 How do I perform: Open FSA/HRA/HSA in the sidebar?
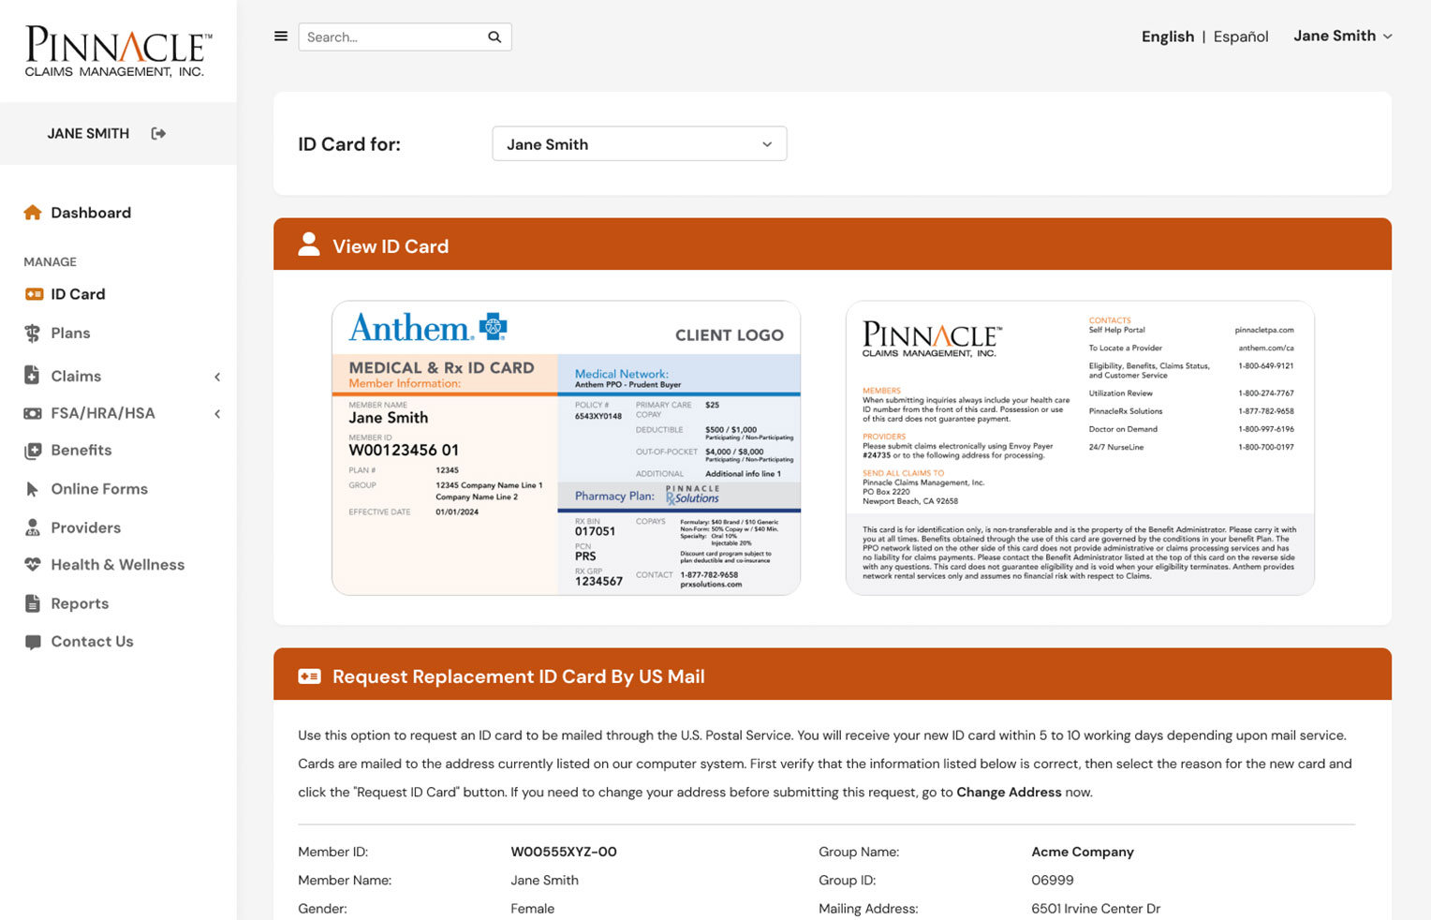(x=103, y=413)
